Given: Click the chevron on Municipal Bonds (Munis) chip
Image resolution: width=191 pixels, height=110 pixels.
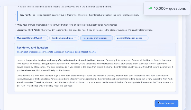Looking at the screenshot, I should click(x=44, y=38).
